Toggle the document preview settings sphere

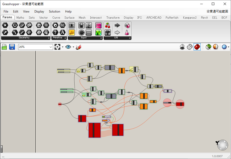[216, 47]
